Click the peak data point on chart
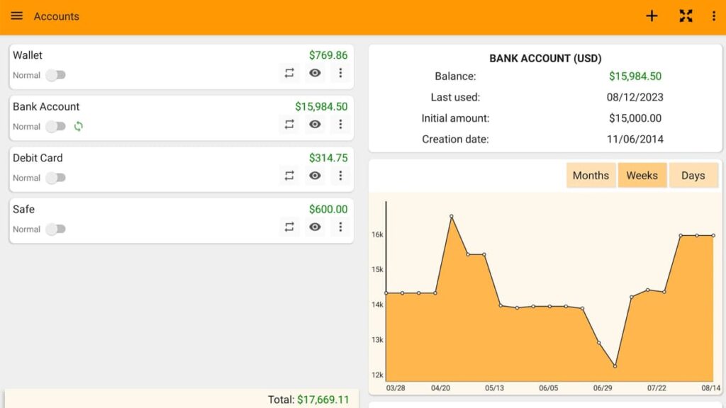Image resolution: width=726 pixels, height=408 pixels. click(452, 217)
